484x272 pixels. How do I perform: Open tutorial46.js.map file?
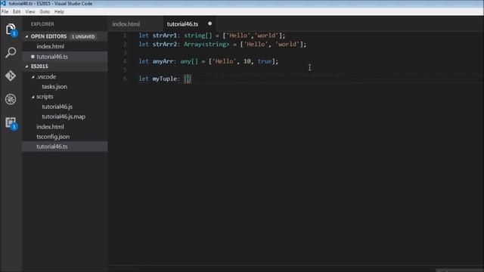pyautogui.click(x=64, y=116)
